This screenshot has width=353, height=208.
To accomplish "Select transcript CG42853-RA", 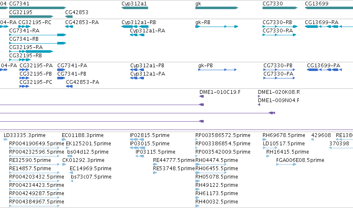I will click(82, 22).
